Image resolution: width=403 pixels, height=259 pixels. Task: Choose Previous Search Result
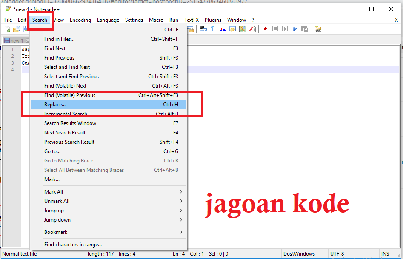[108, 142]
